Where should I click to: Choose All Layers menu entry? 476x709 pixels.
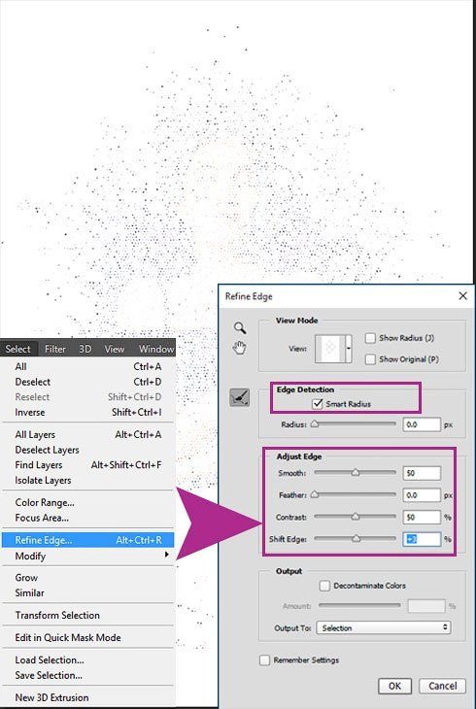click(x=88, y=435)
